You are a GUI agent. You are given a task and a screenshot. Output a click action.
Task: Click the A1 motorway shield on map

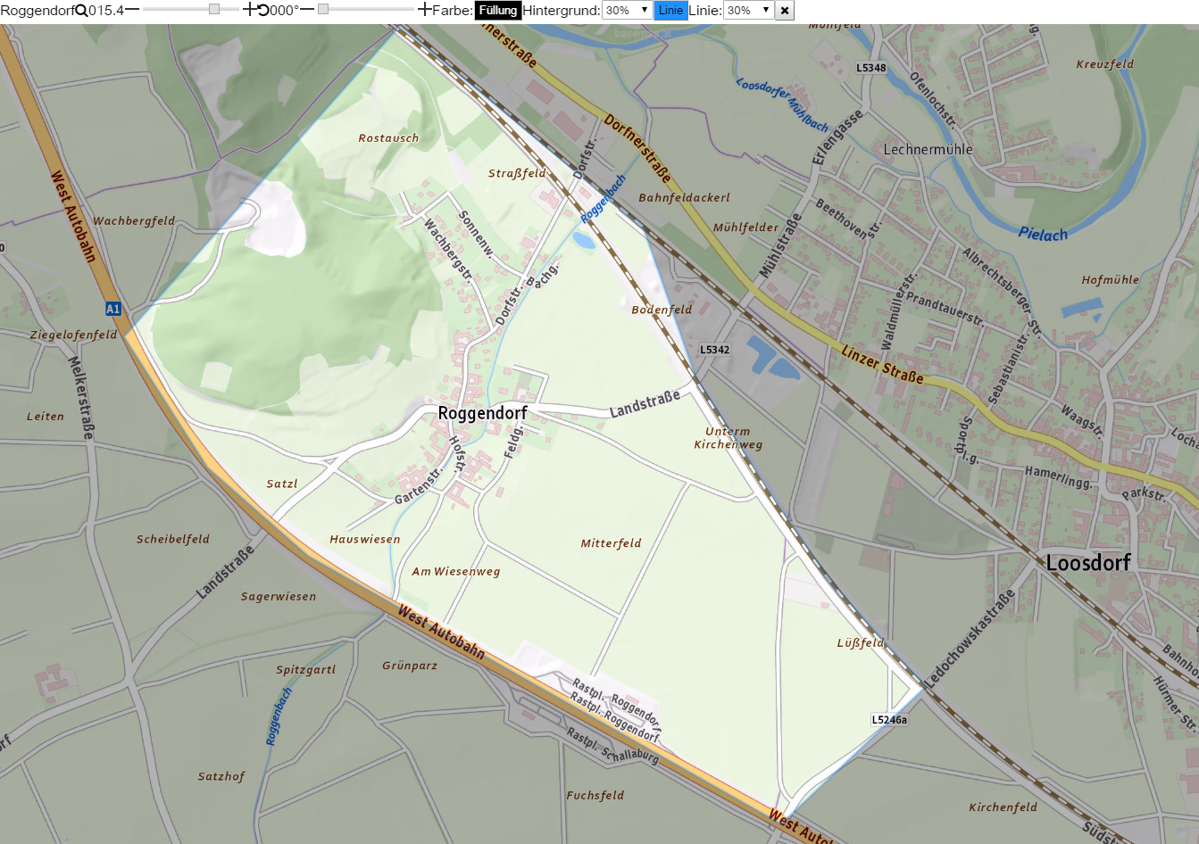tap(112, 309)
